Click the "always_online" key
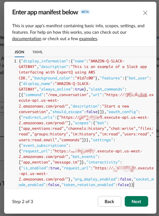 tap(56, 89)
